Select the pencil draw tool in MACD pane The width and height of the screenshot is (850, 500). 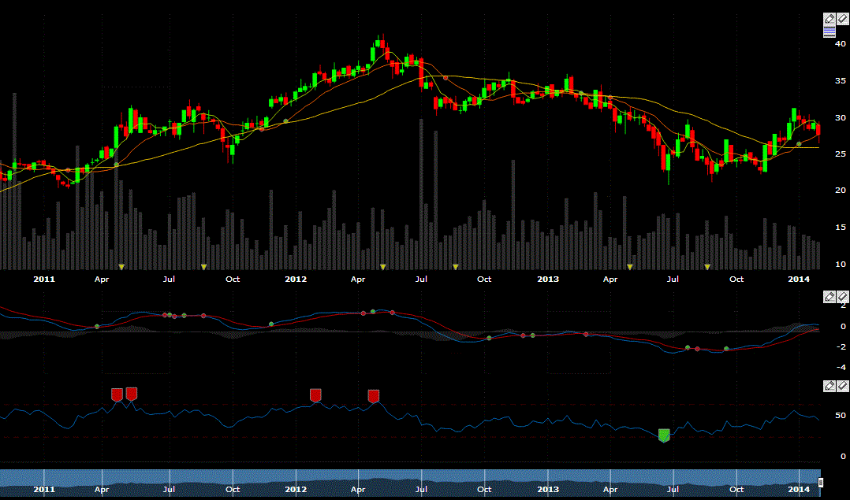829,297
